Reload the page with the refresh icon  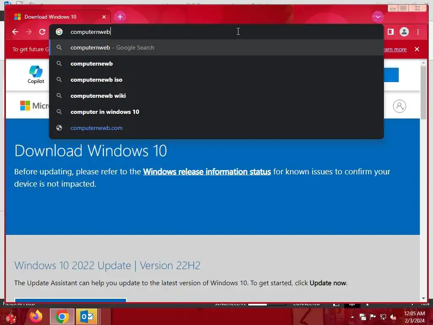tap(42, 32)
